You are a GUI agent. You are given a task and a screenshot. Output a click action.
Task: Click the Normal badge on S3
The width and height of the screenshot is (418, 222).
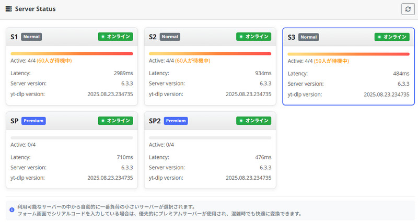pyautogui.click(x=308, y=37)
